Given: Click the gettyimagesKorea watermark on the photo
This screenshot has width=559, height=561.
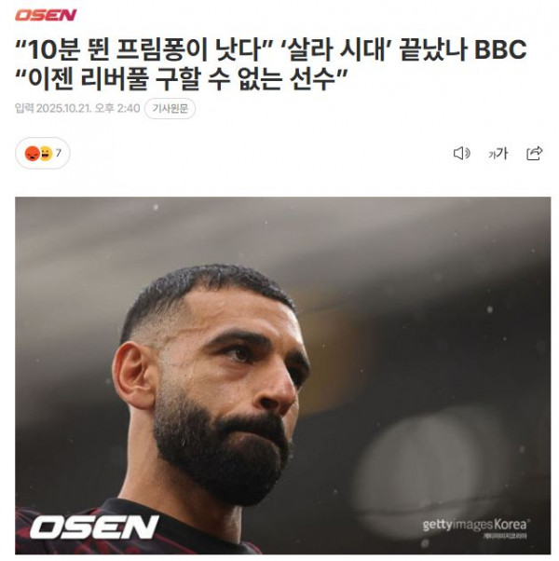Looking at the screenshot, I should 474,525.
